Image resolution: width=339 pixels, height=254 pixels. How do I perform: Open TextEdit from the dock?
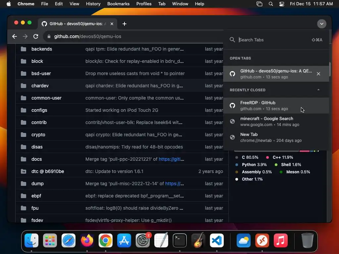pyautogui.click(x=161, y=240)
